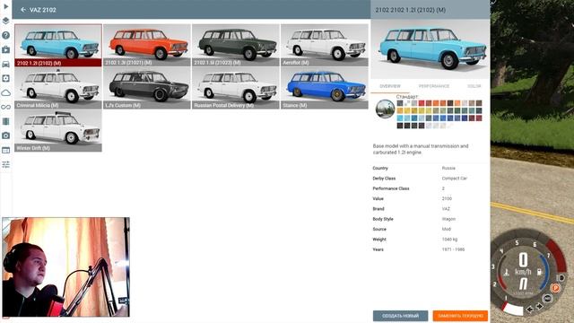Screen dimensions: 574x323
Task: Open the help question mark icon
Action: pyautogui.click(x=6, y=36)
